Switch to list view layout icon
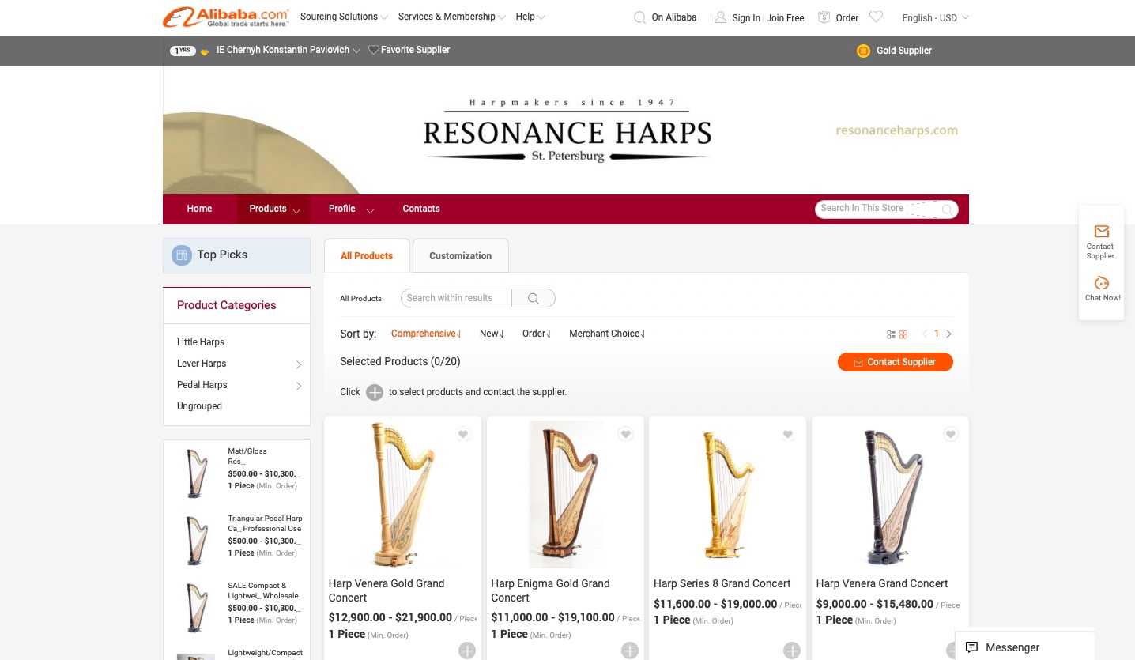This screenshot has width=1135, height=660. point(892,334)
